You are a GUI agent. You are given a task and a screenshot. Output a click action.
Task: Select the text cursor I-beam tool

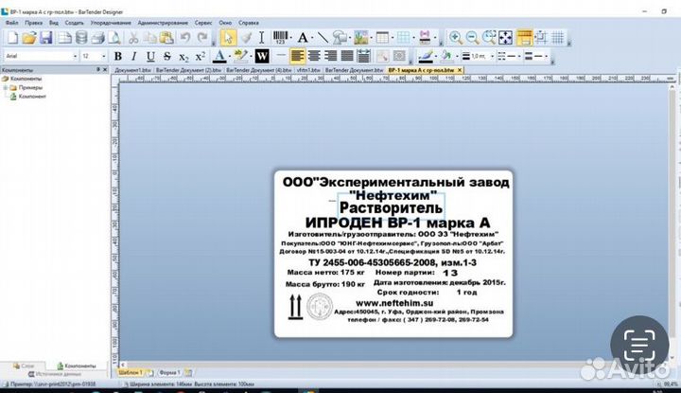coord(261,38)
